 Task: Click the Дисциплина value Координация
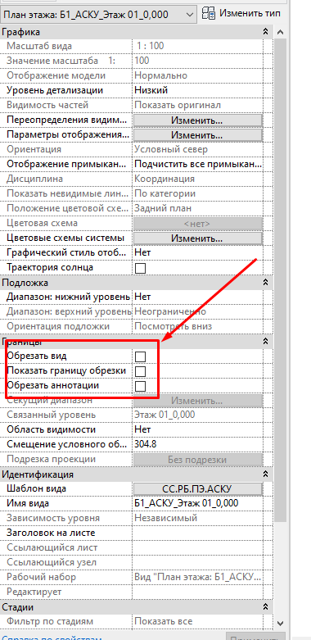[198, 179]
